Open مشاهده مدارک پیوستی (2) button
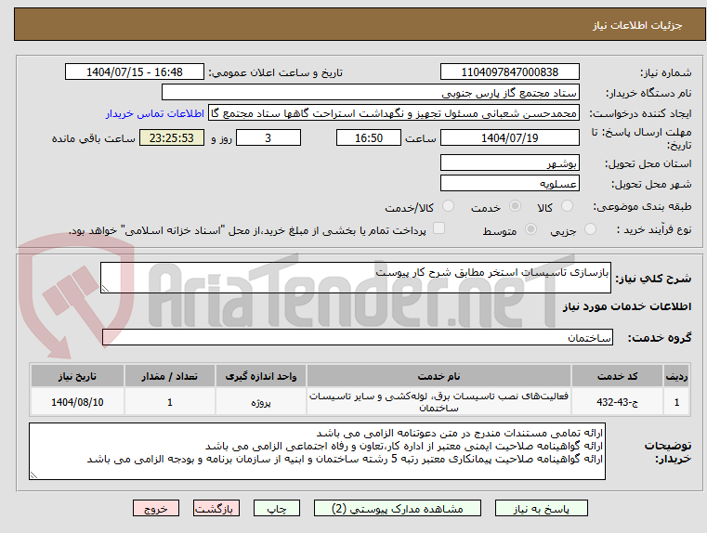The image size is (707, 533). click(x=398, y=508)
